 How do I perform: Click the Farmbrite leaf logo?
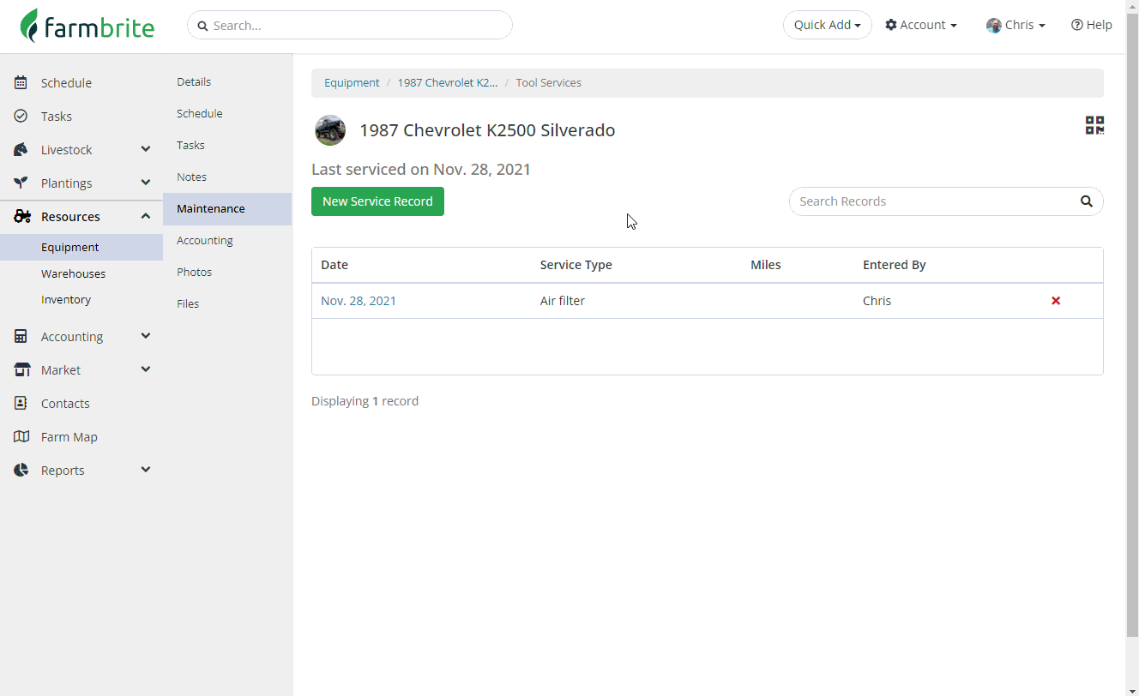(30, 26)
